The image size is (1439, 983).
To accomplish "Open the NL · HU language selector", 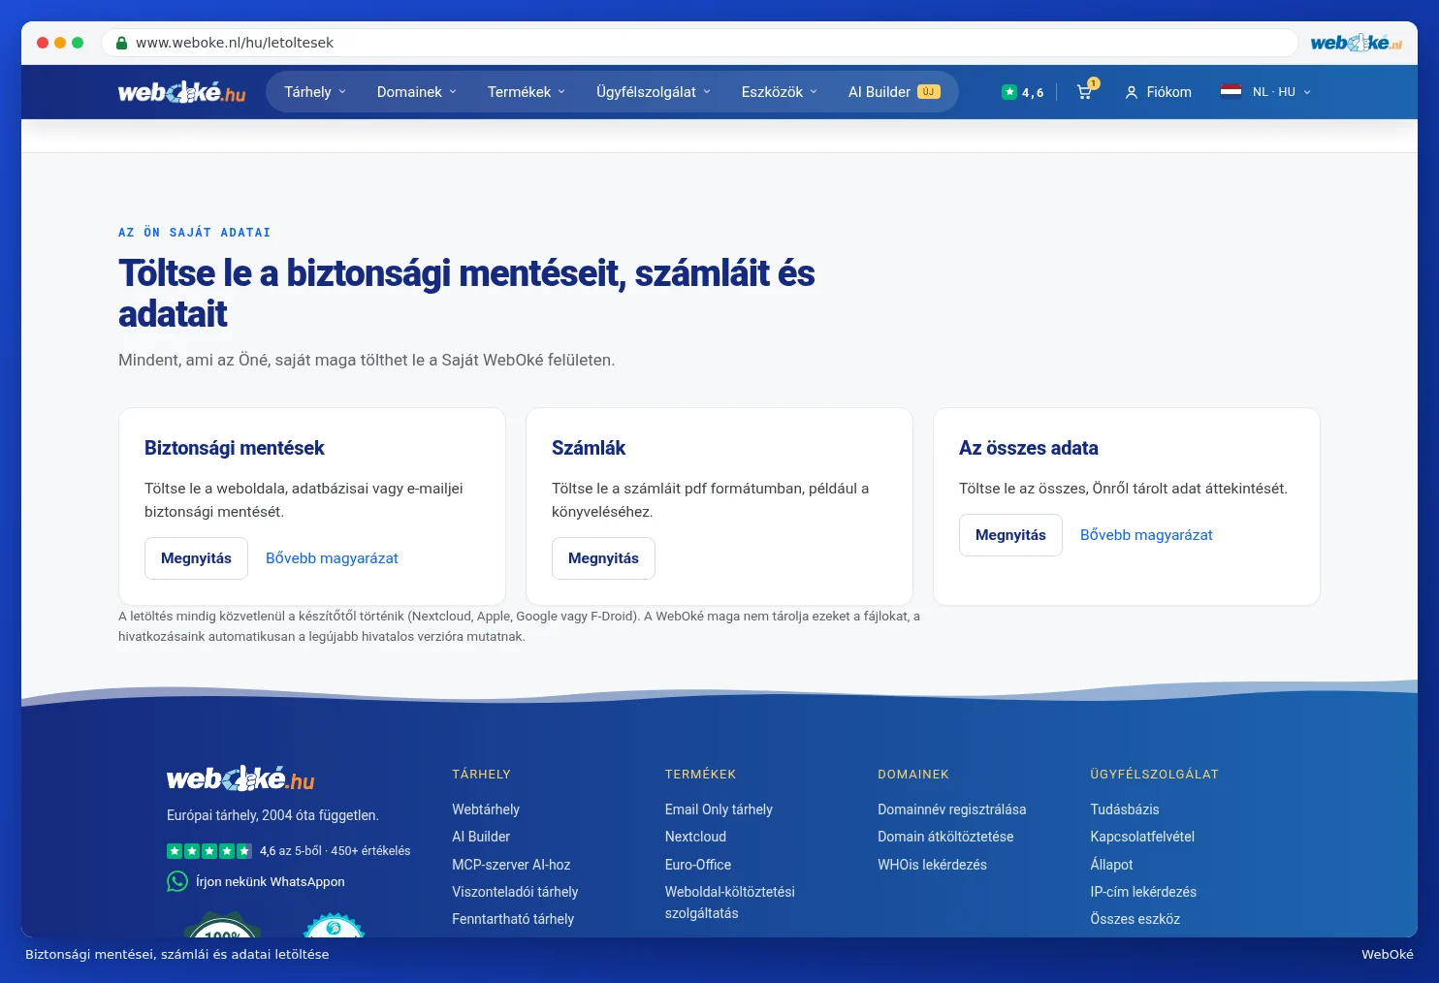I will click(1265, 92).
